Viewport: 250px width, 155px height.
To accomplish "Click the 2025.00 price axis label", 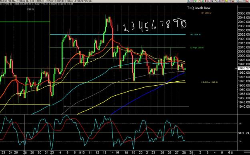I will coord(244,34).
